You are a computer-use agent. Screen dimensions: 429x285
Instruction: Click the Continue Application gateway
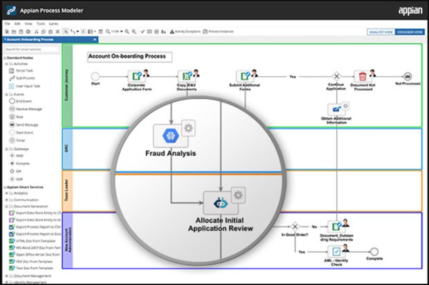click(x=336, y=76)
